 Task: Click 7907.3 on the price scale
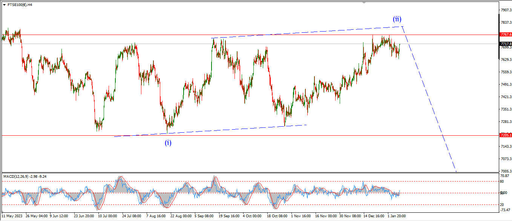[506, 10]
